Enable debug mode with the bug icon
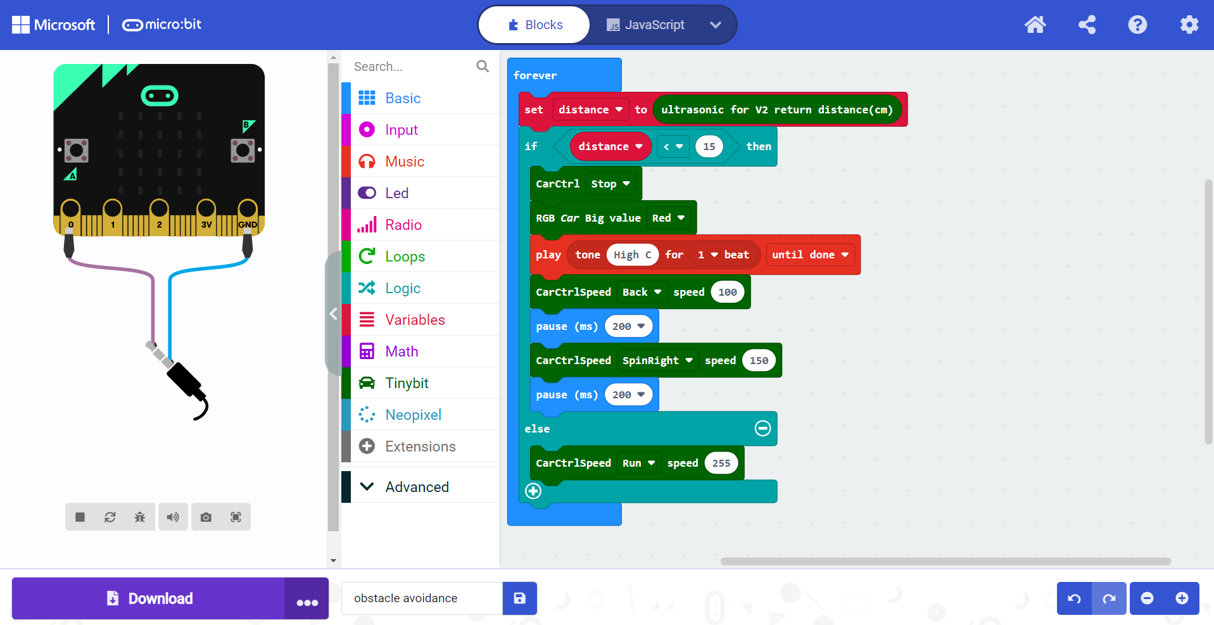 pos(140,517)
